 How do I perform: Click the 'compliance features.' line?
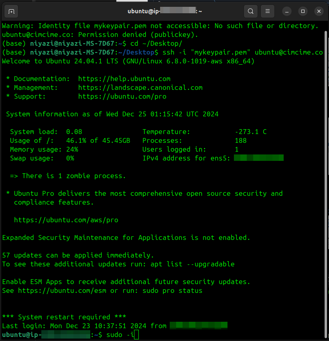click(x=54, y=202)
